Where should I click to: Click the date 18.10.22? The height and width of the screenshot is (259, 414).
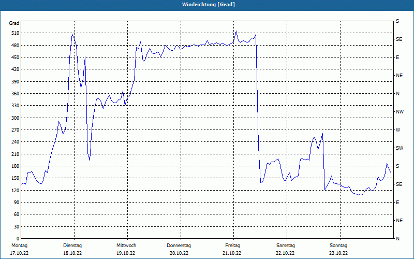(72, 253)
